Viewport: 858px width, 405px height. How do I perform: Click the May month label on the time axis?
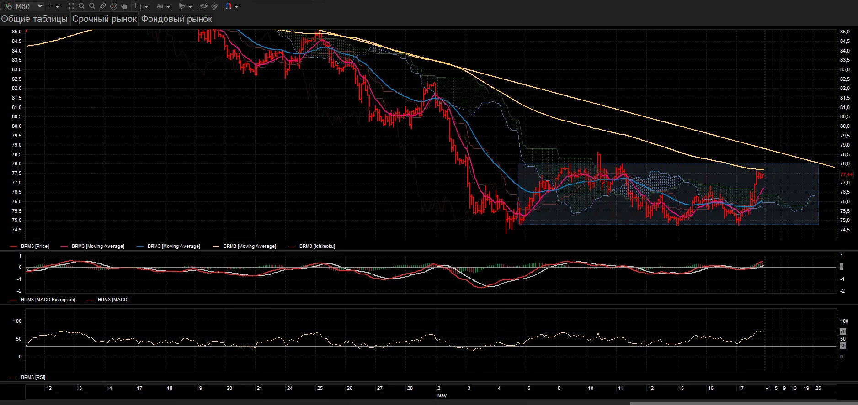[442, 395]
